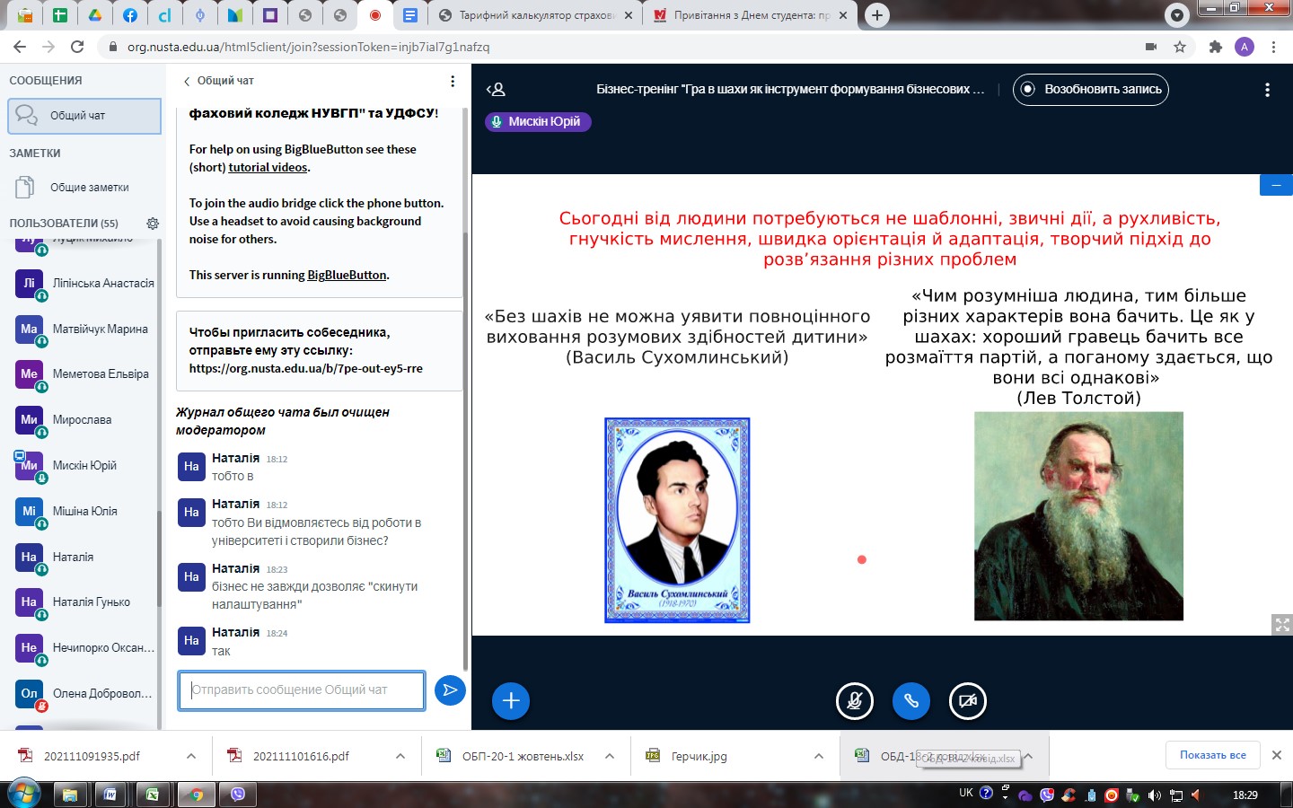
Task: Expand options for ОБП-20-1 жовтень.xlsx download
Action: 610,756
